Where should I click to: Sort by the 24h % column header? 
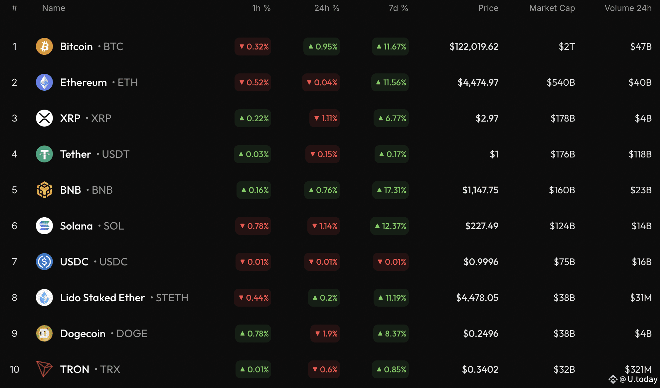(x=326, y=8)
